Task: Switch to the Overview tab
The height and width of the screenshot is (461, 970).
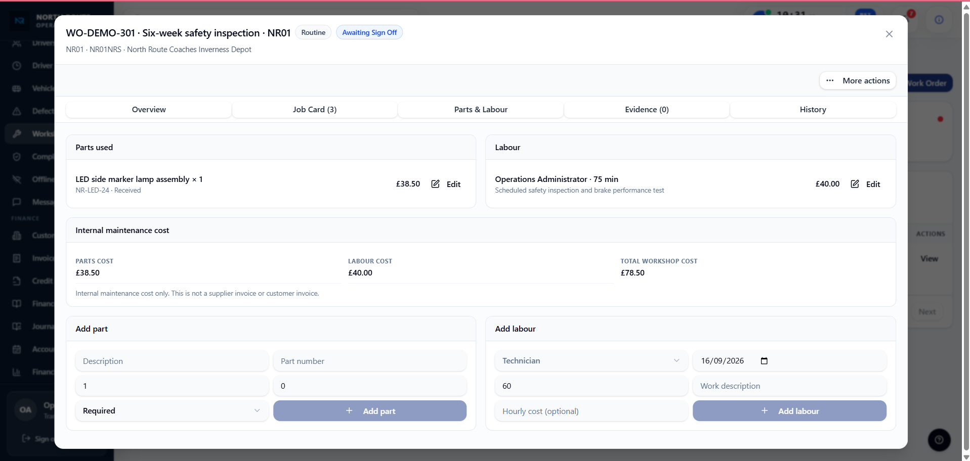Action: [149, 110]
